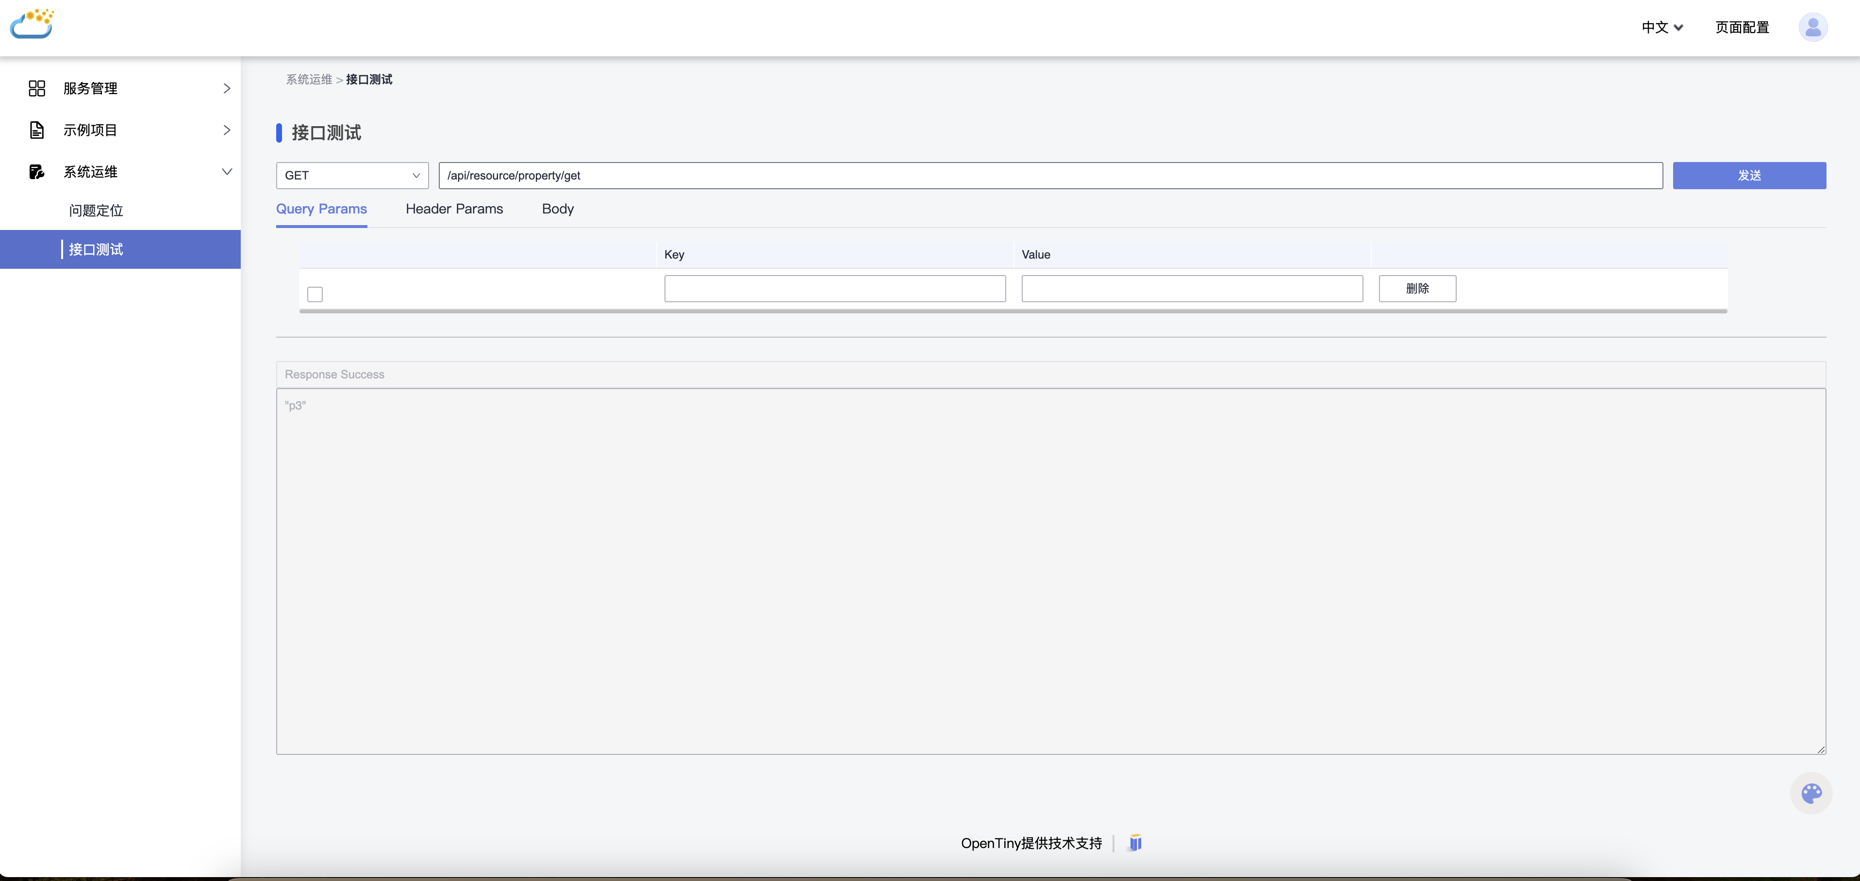
Task: Click the cloud logo icon
Action: point(32,25)
